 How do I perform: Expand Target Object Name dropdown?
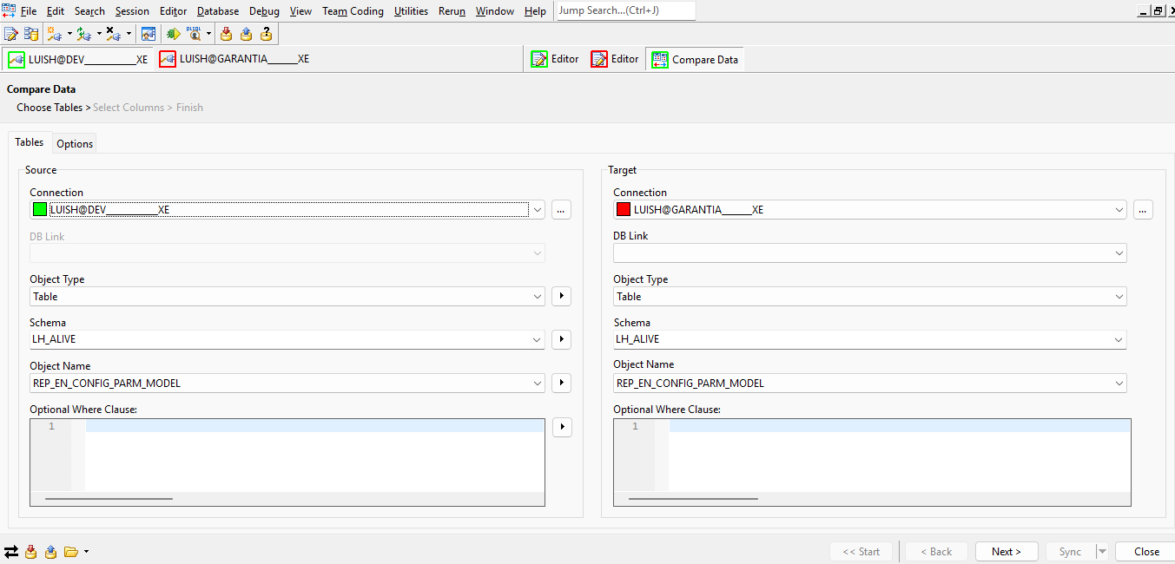pyautogui.click(x=1119, y=383)
